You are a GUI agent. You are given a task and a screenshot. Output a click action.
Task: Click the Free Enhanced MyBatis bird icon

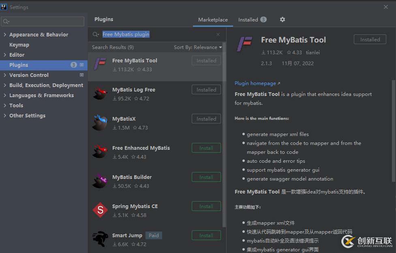pos(100,151)
